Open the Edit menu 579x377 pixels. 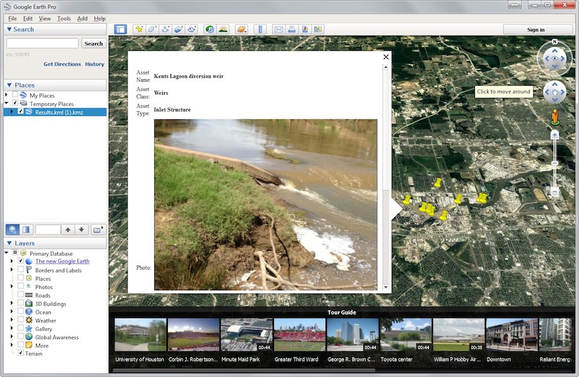click(x=28, y=19)
